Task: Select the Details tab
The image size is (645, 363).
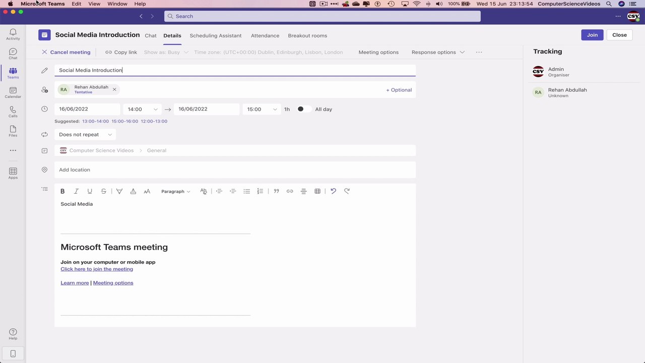Action: [x=172, y=36]
